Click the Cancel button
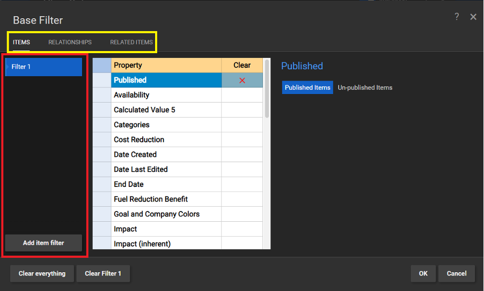The height and width of the screenshot is (291, 484). coord(457,273)
